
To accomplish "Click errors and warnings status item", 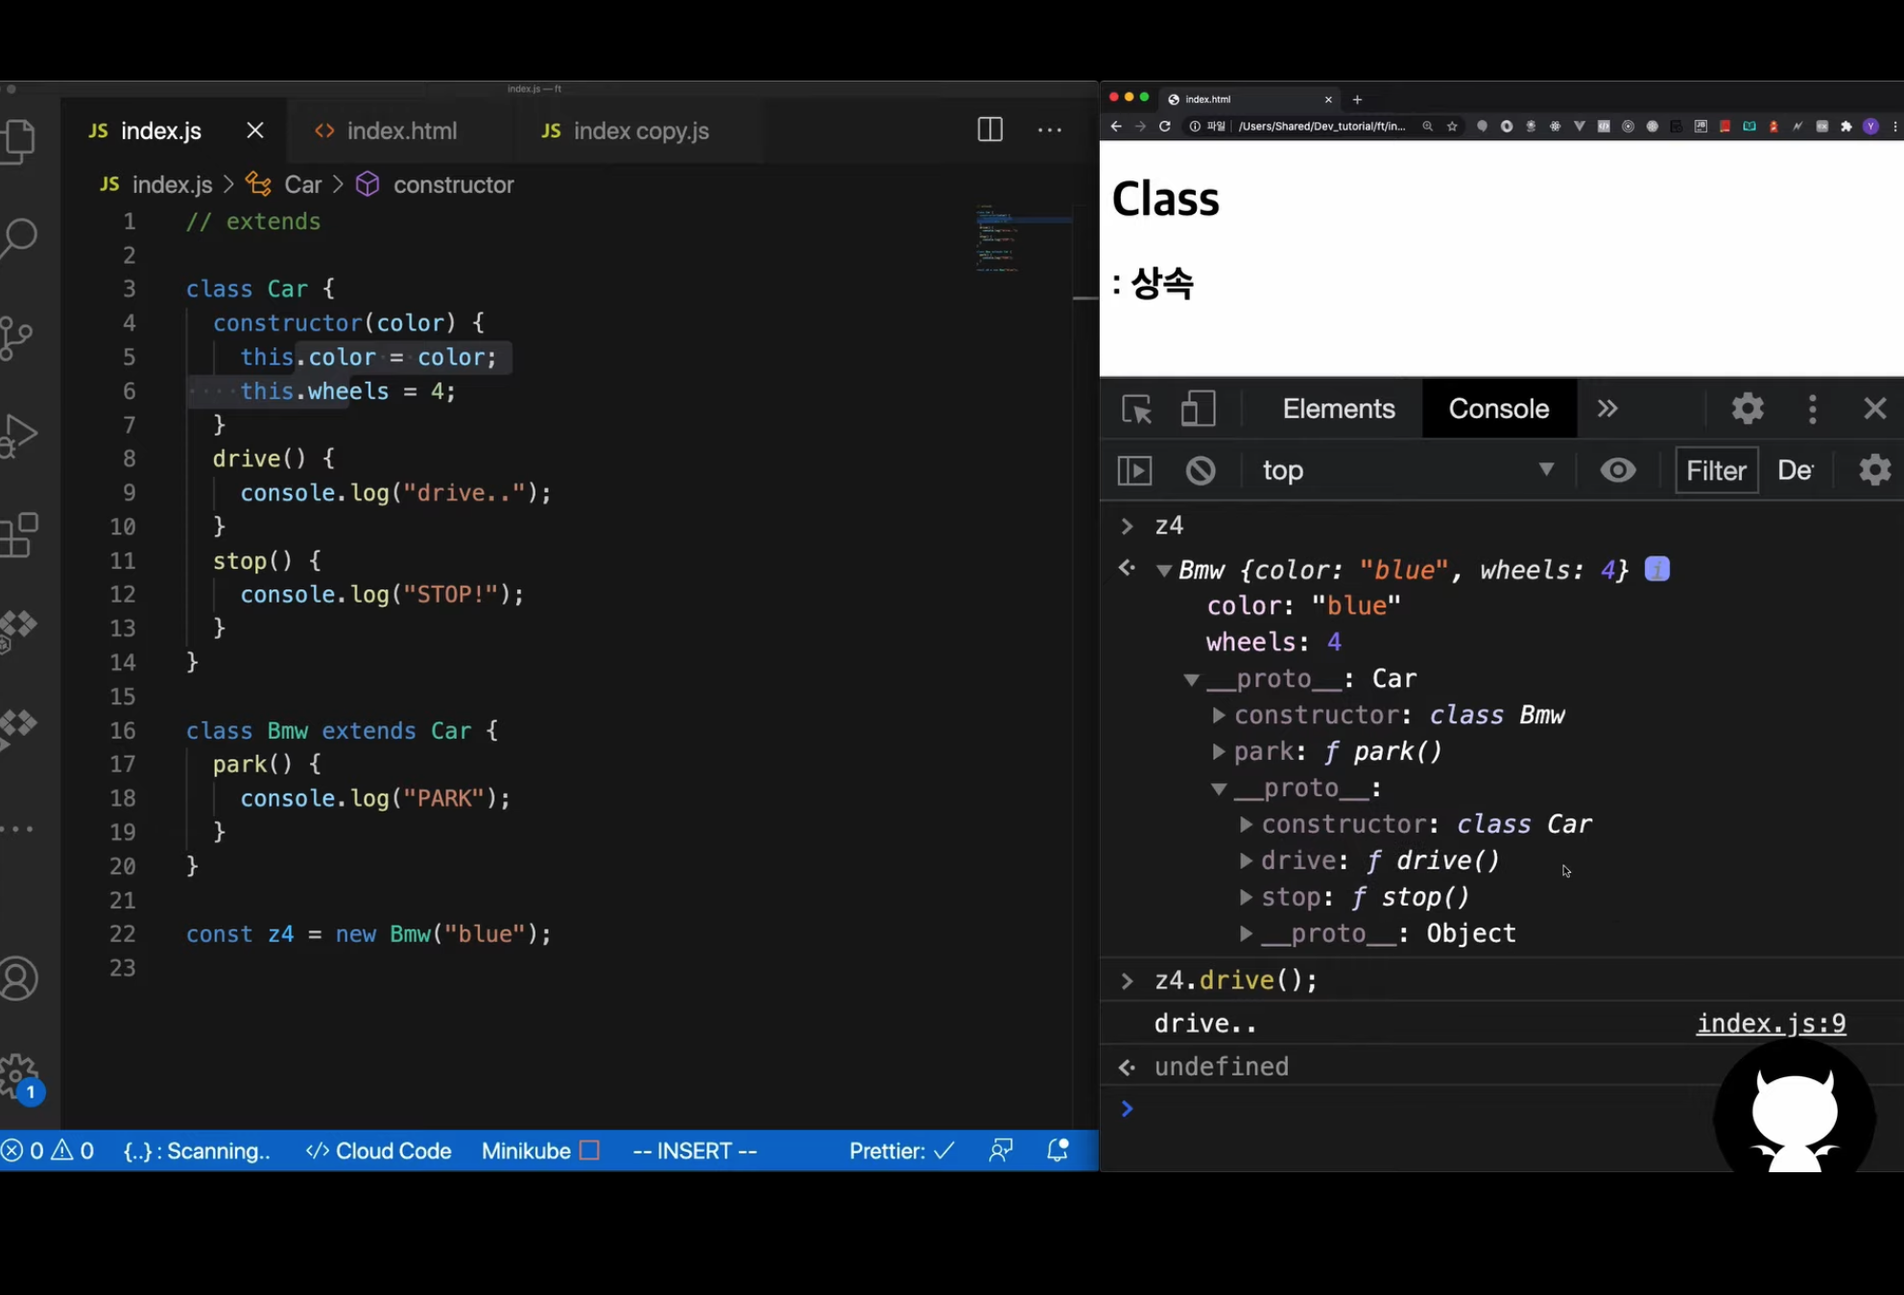I will [x=48, y=1150].
